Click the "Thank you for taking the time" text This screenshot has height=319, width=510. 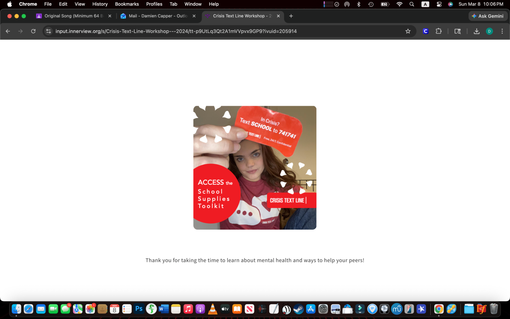tap(255, 260)
